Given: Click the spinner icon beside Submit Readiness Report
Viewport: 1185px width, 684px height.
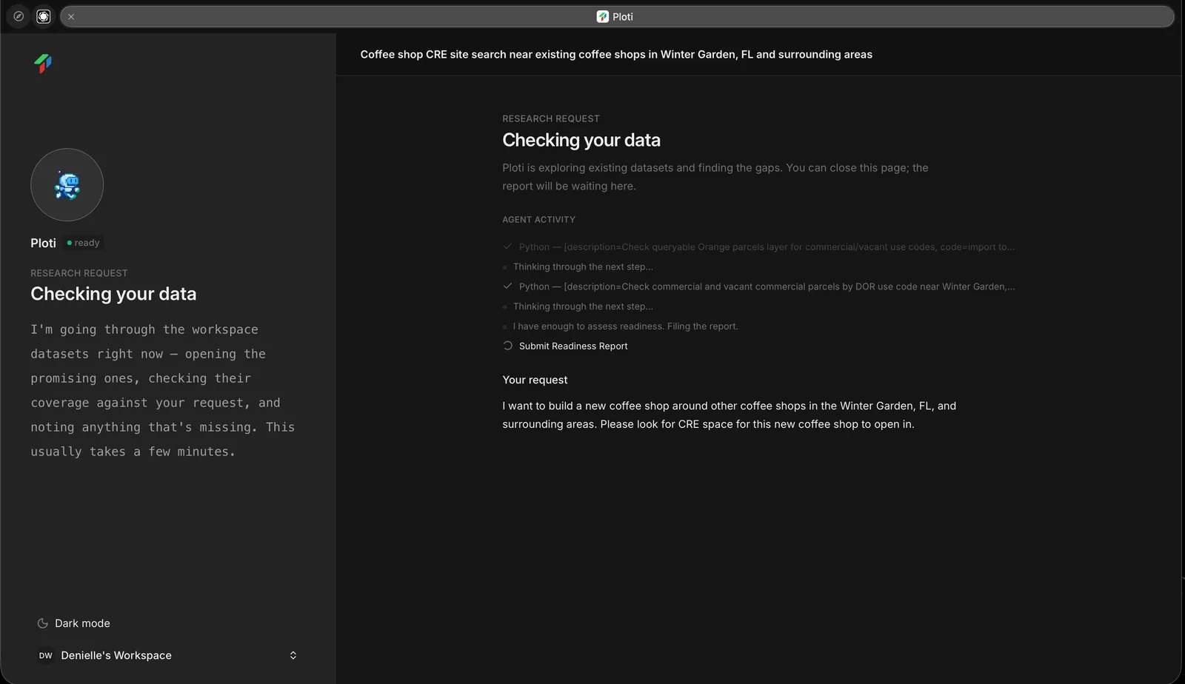Looking at the screenshot, I should click(x=507, y=346).
